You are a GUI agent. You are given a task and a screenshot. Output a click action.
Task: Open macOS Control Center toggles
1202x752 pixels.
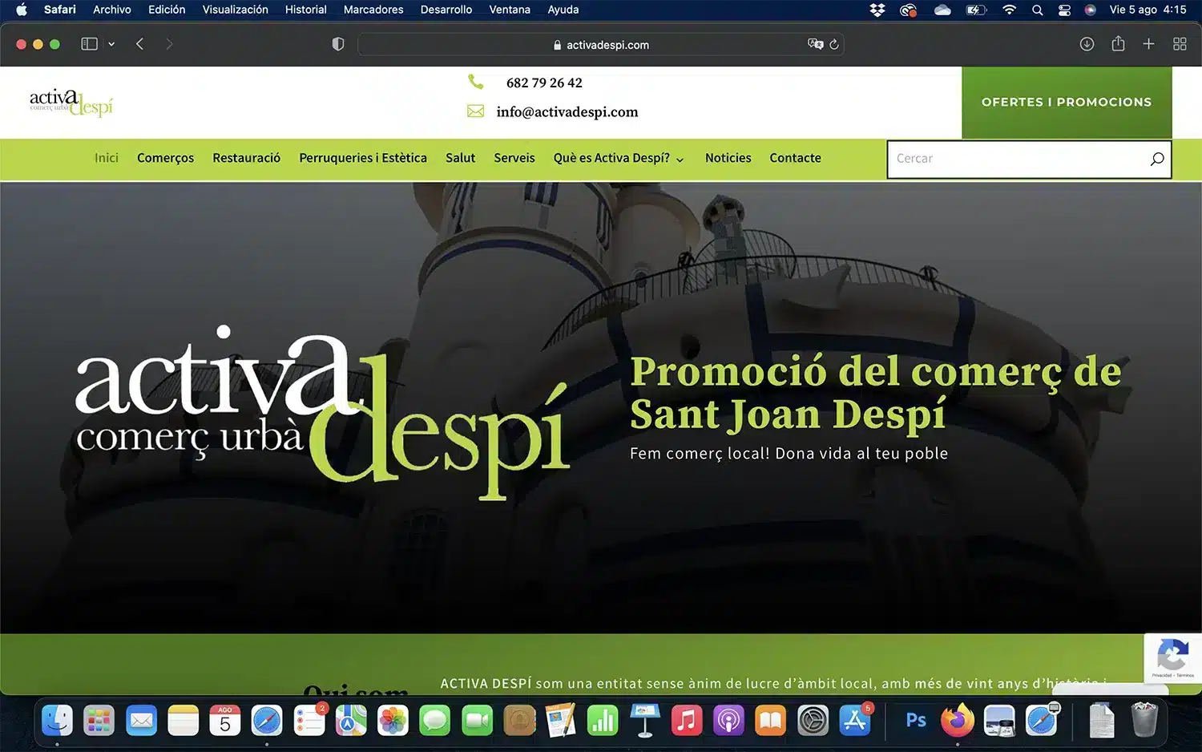click(x=1064, y=10)
